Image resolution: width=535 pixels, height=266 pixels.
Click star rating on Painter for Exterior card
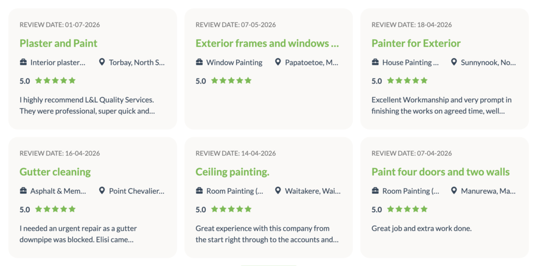point(407,80)
